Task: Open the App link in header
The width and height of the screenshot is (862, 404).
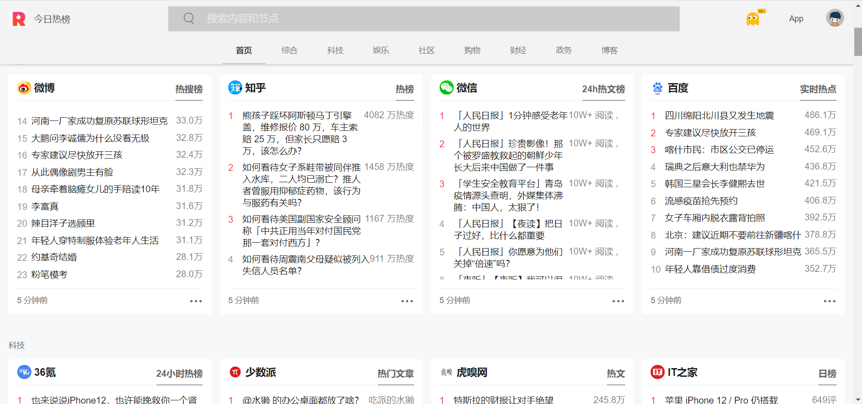Action: point(796,19)
